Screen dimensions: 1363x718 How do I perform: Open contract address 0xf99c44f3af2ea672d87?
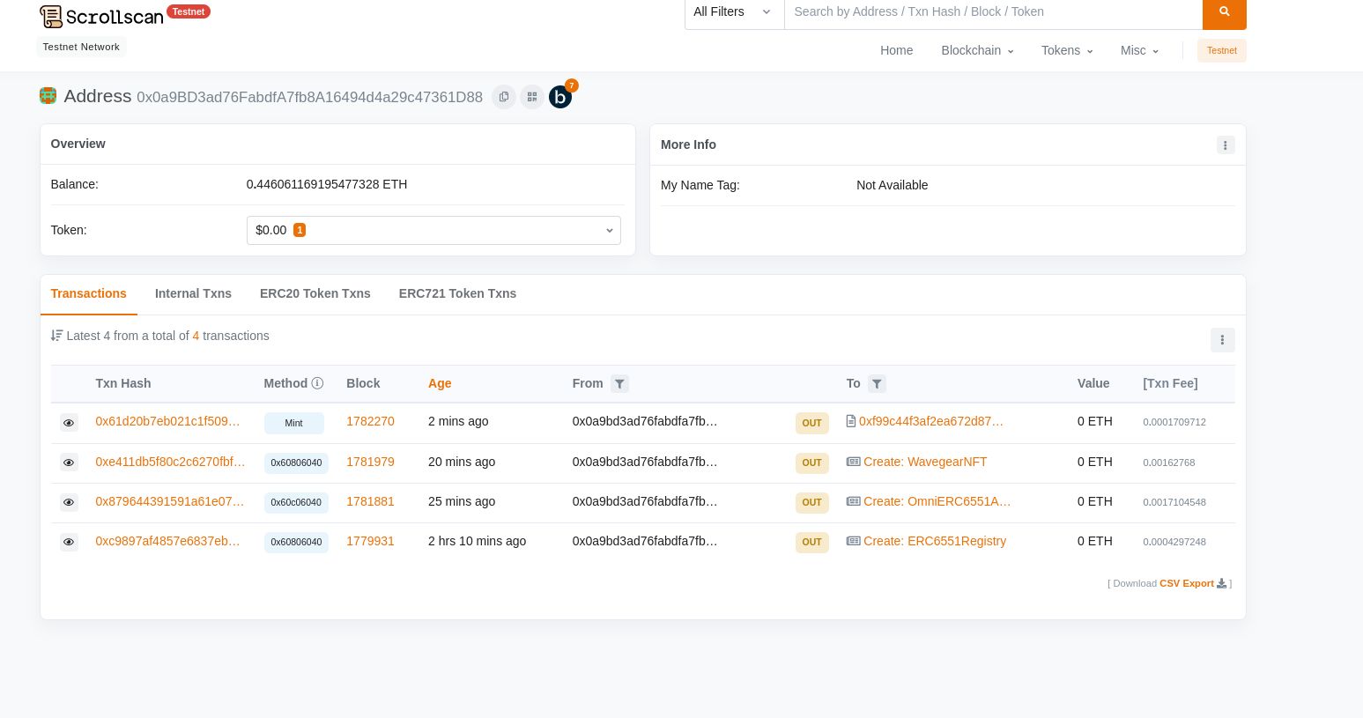tap(931, 421)
